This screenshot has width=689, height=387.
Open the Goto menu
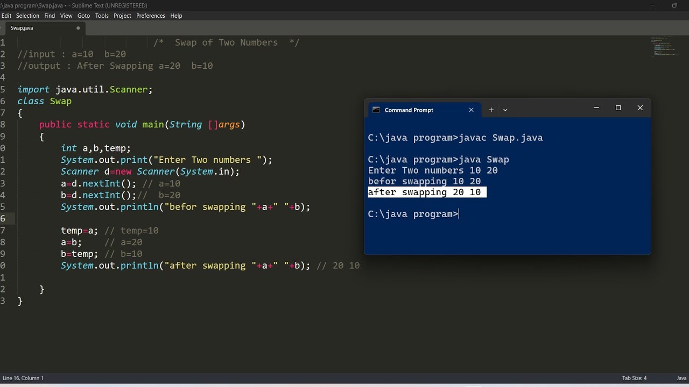click(83, 16)
